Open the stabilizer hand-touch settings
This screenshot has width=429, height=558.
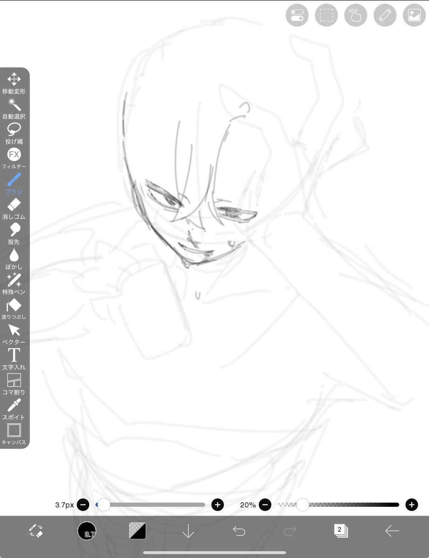pos(356,15)
